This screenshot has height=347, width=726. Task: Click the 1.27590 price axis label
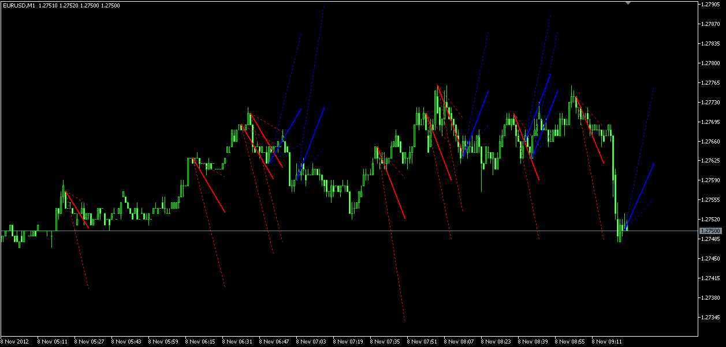click(710, 180)
